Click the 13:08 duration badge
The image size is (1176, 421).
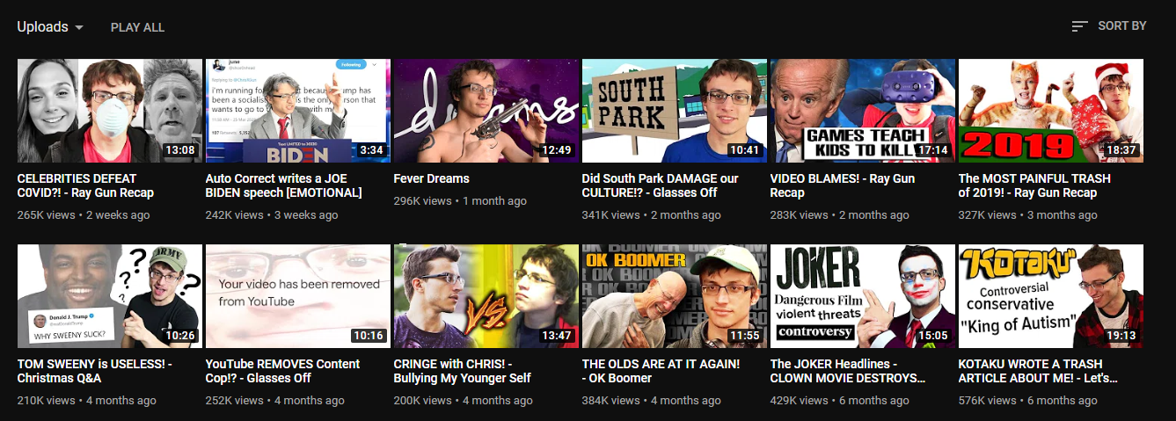pyautogui.click(x=181, y=150)
